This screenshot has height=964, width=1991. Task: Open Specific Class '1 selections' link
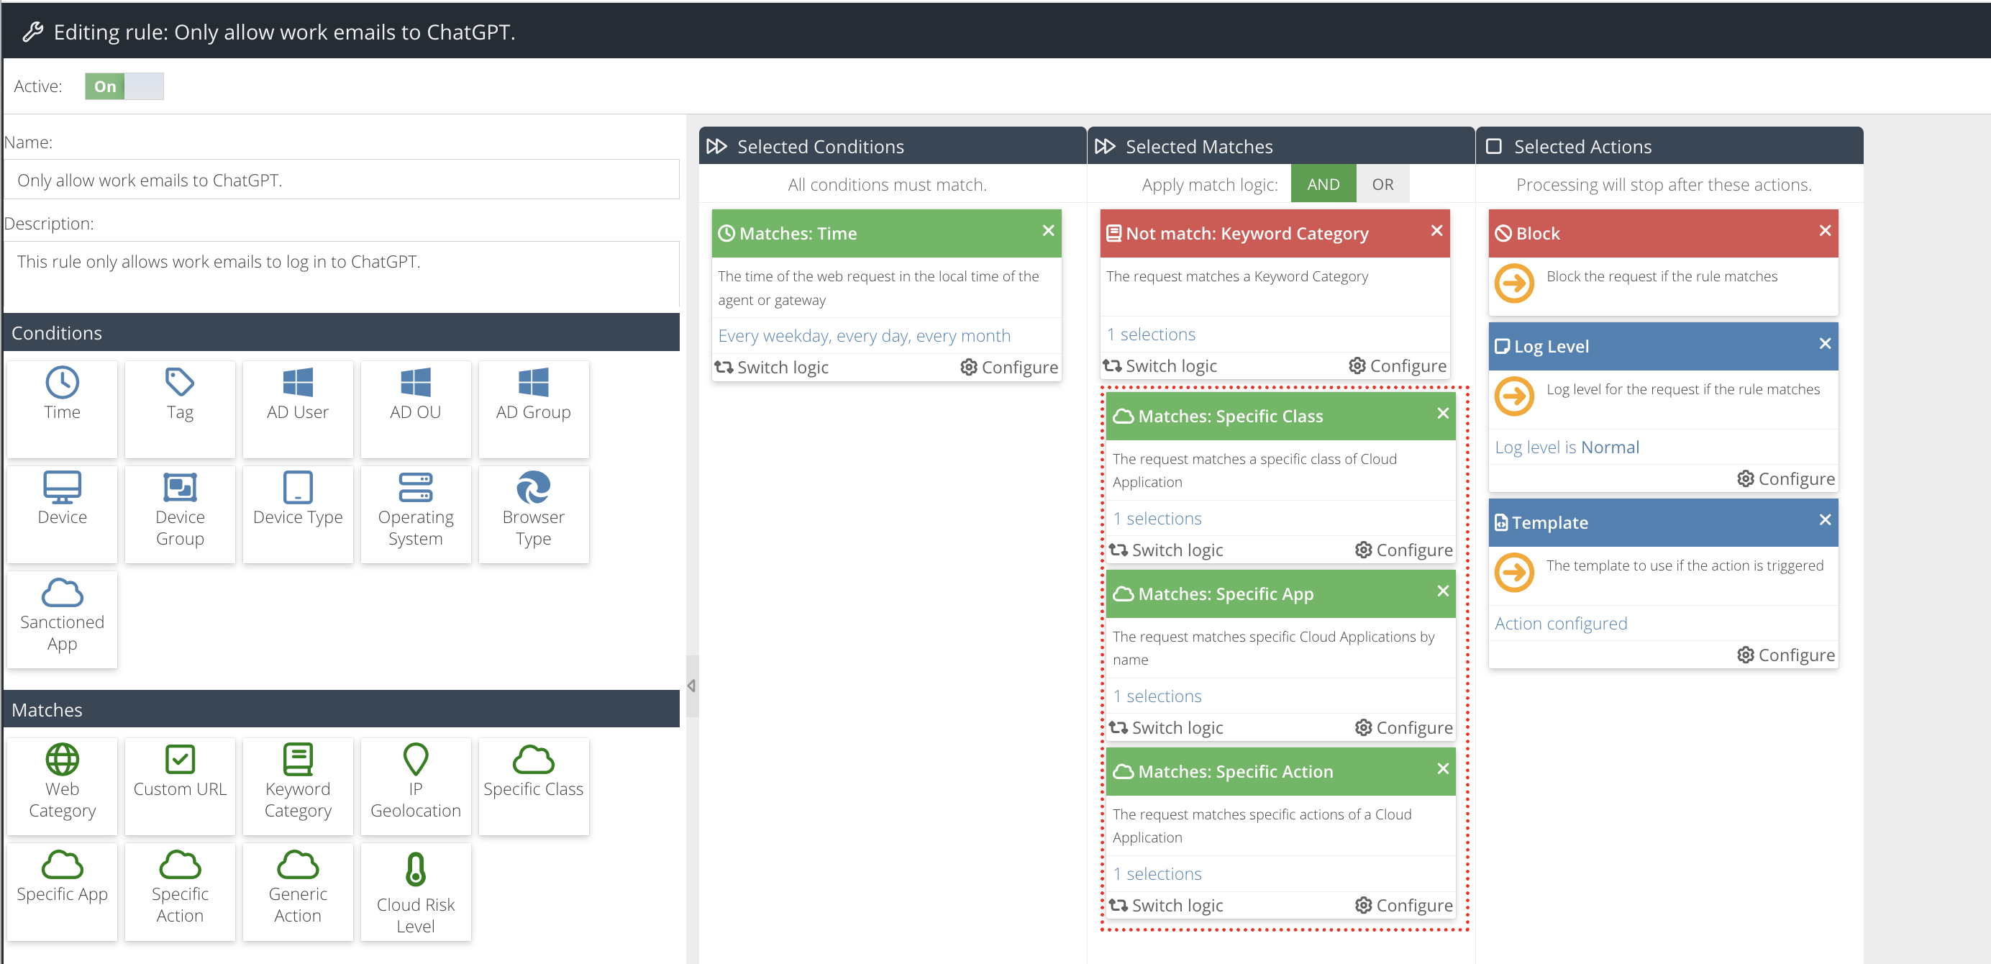point(1157,518)
